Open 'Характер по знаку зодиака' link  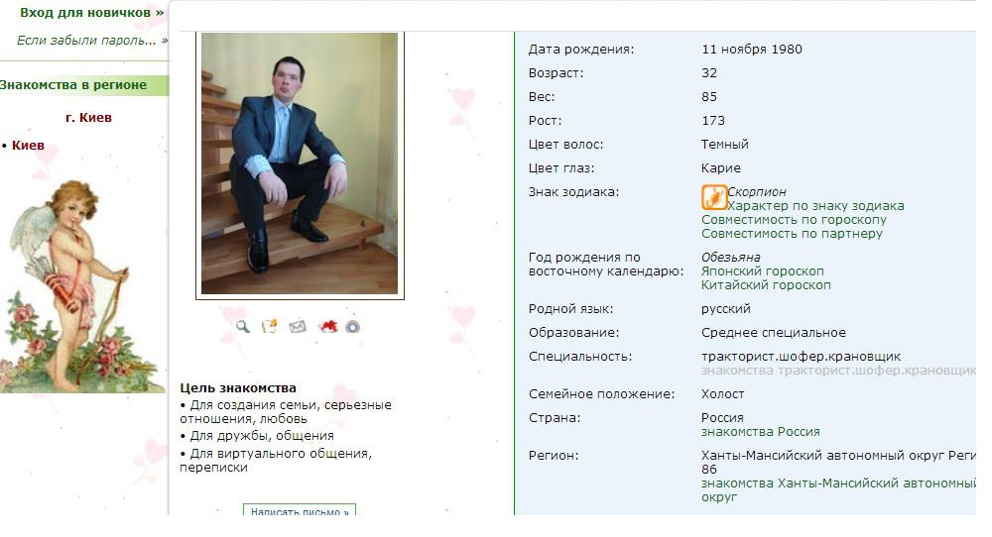point(815,206)
